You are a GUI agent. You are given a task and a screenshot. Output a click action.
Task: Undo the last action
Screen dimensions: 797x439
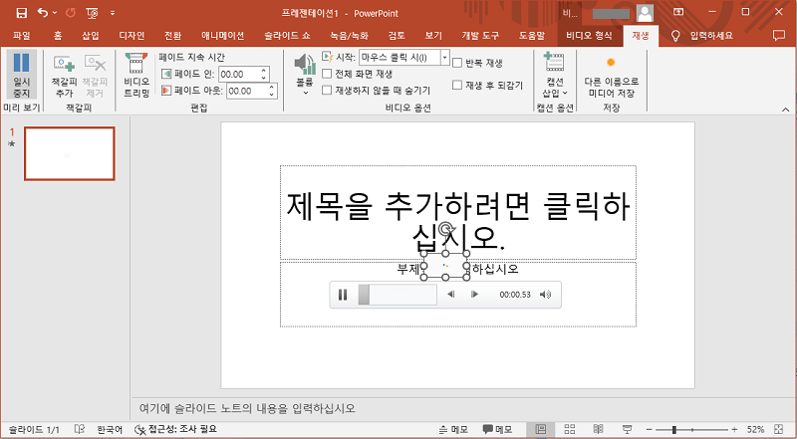(x=43, y=13)
